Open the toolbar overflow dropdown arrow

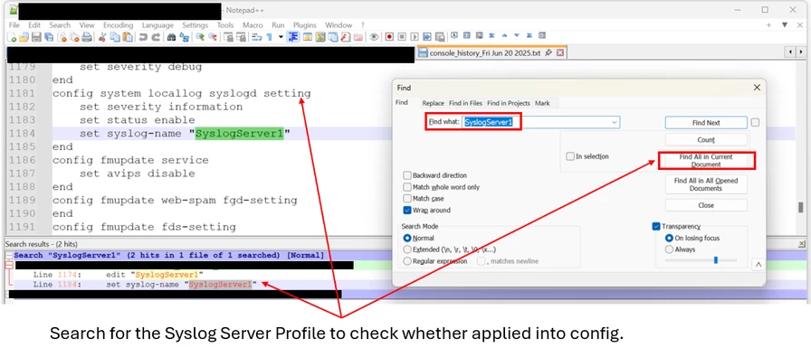[281, 37]
